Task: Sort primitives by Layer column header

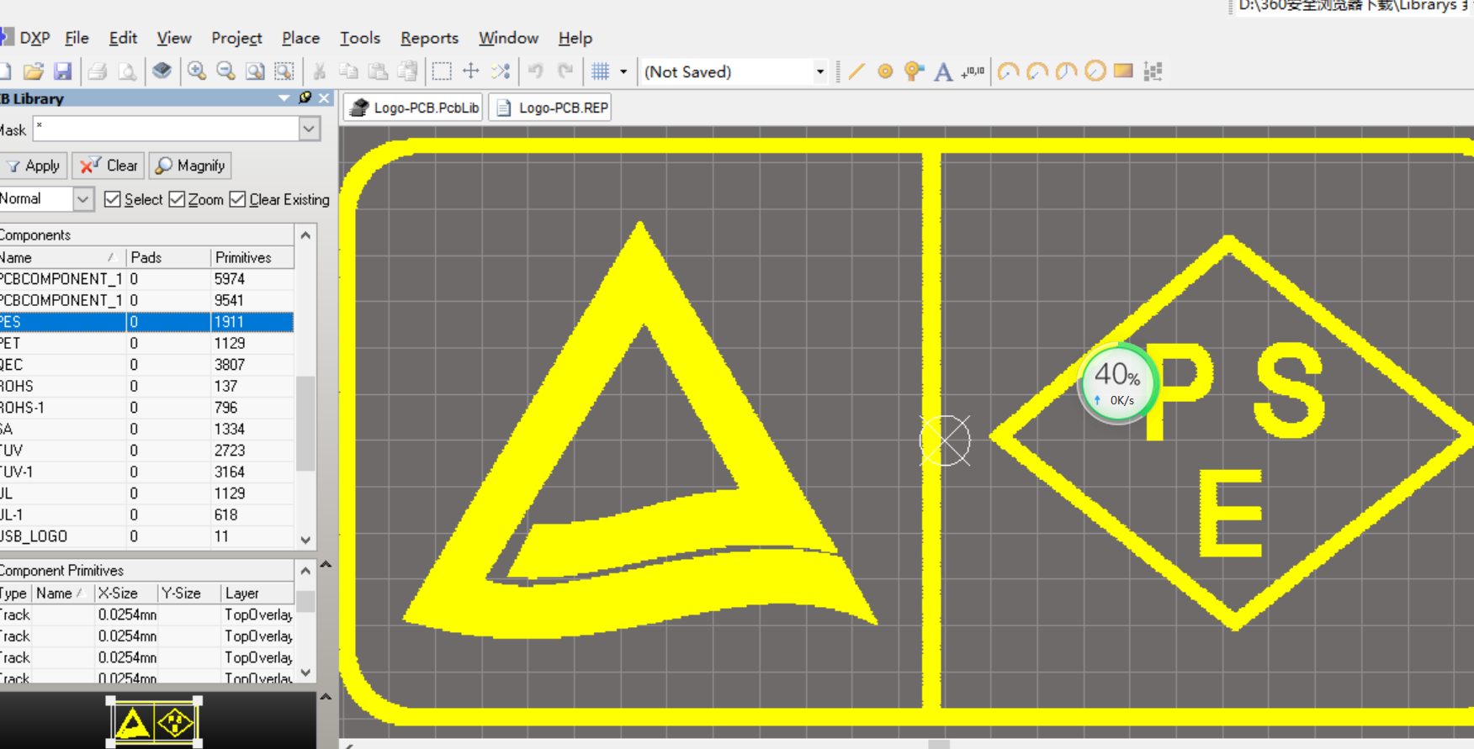Action: pyautogui.click(x=257, y=593)
